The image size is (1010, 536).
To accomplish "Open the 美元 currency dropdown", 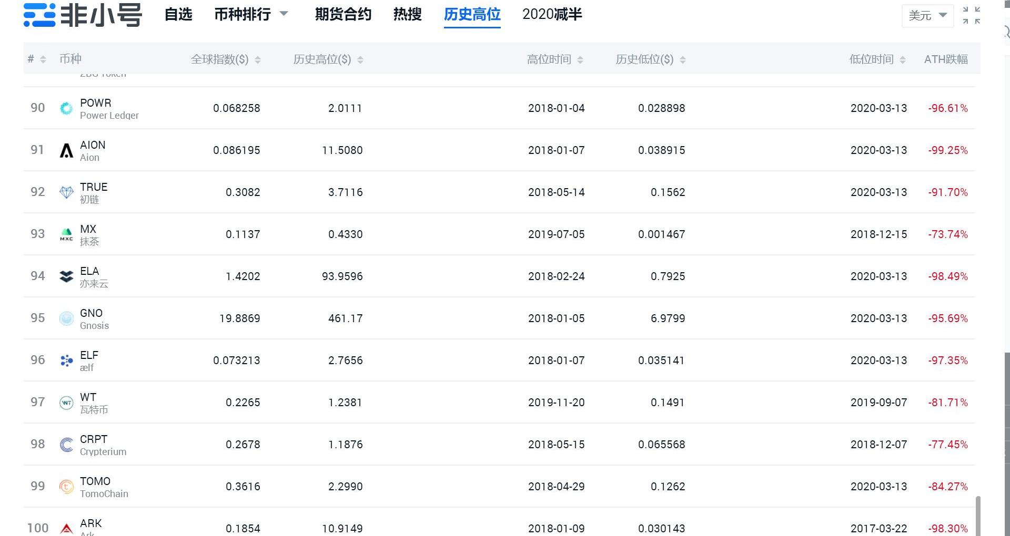I will coord(927,16).
